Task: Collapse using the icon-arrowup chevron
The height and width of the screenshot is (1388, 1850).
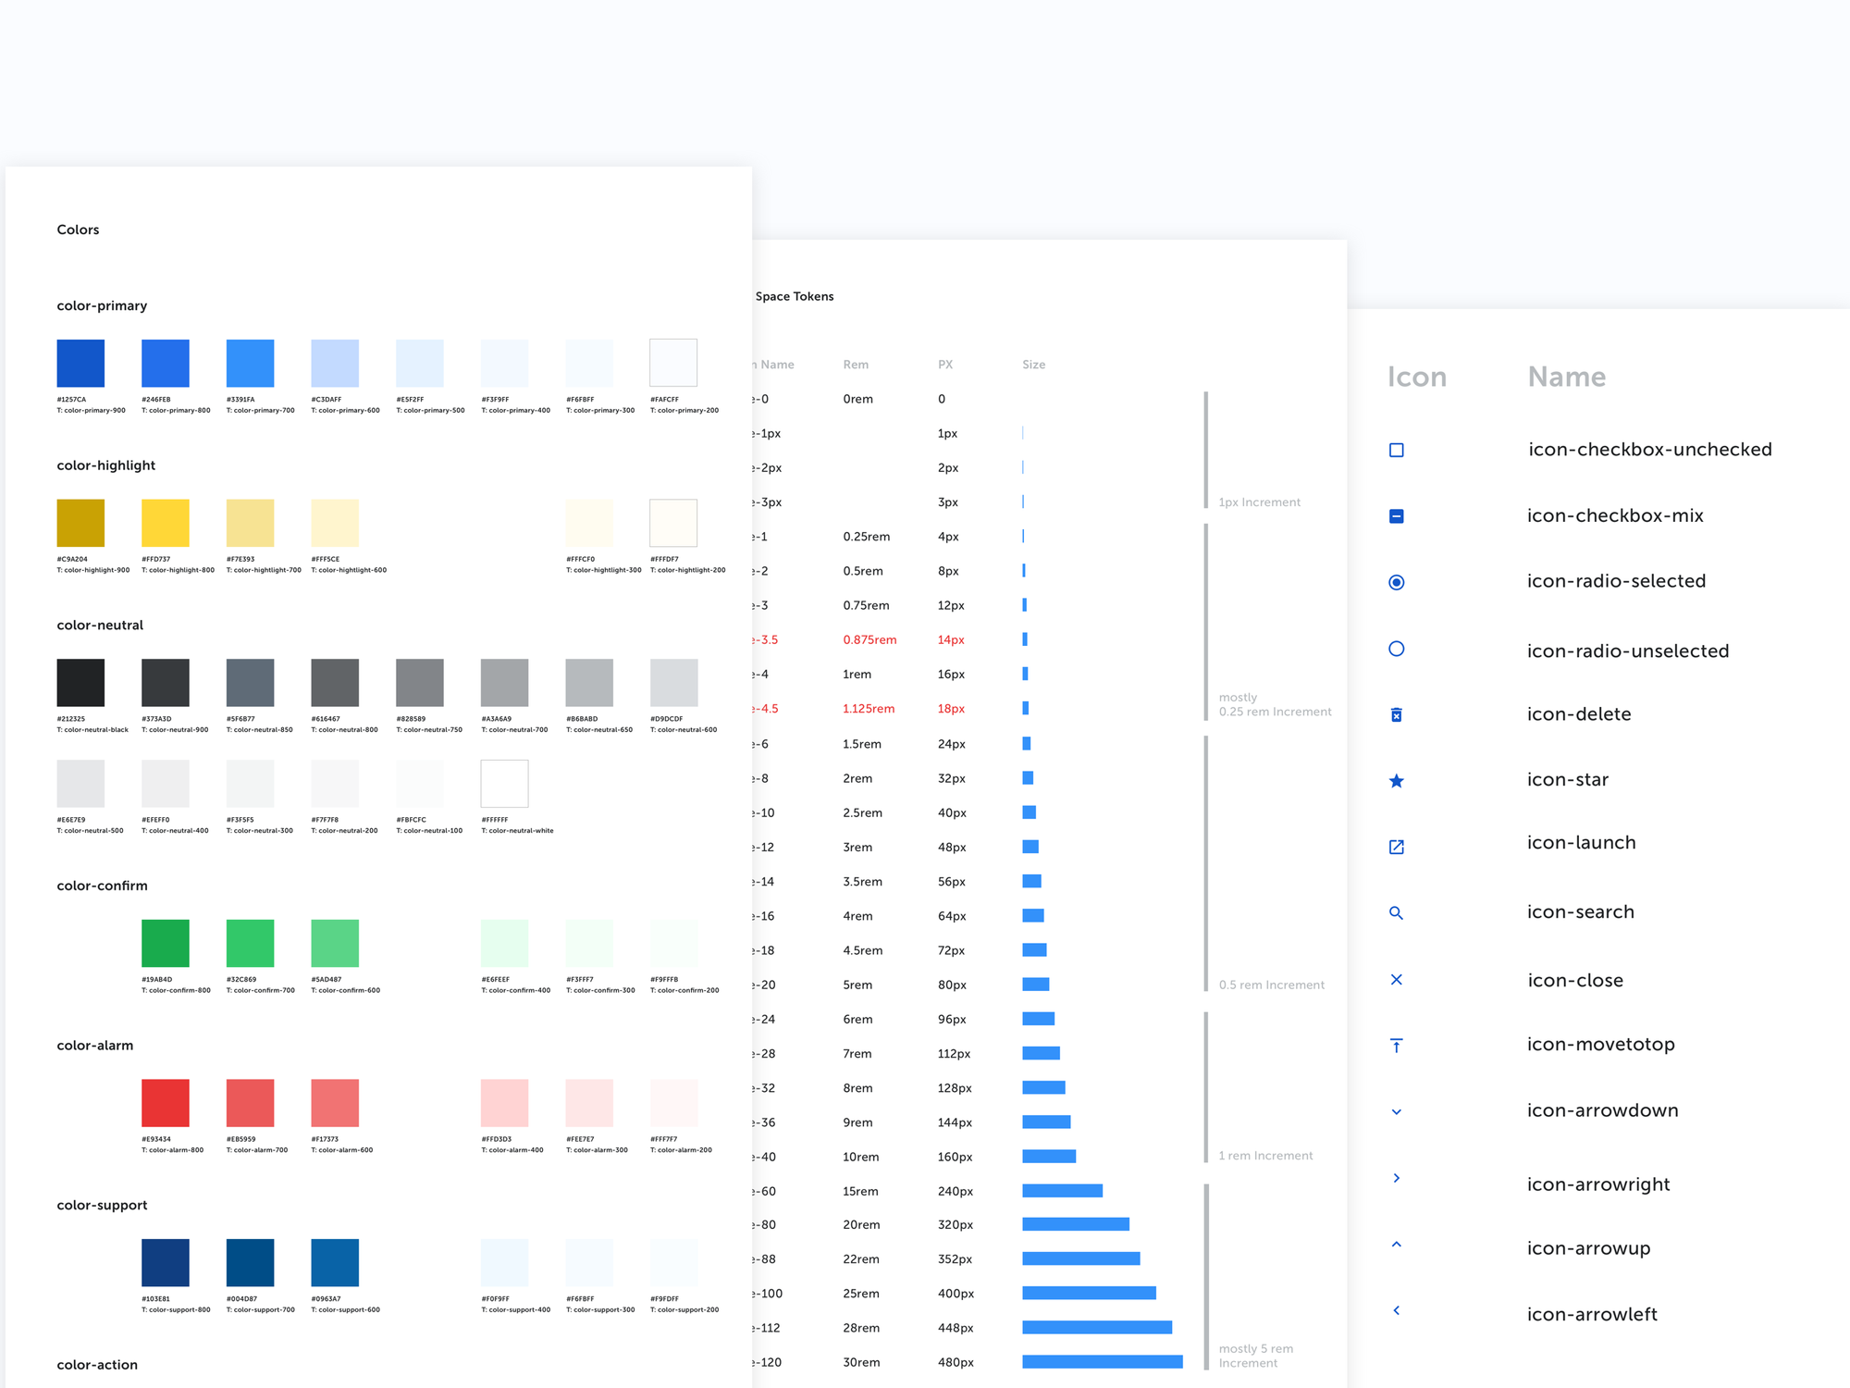Action: pos(1396,1244)
